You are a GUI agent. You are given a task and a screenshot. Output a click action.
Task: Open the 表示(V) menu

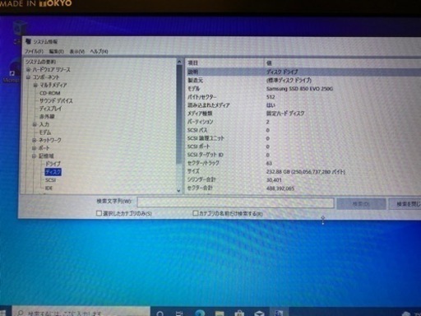76,51
